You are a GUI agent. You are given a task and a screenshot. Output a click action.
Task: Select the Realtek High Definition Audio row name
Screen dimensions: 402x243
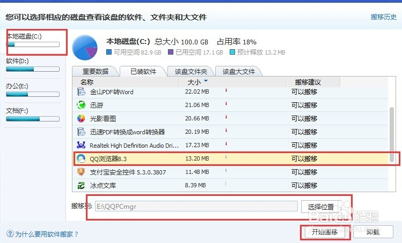pos(134,146)
